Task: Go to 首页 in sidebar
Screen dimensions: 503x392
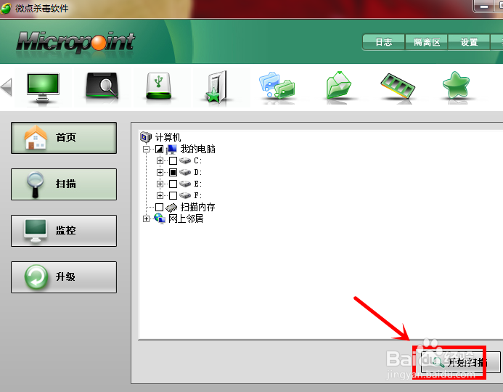Action: pos(64,138)
